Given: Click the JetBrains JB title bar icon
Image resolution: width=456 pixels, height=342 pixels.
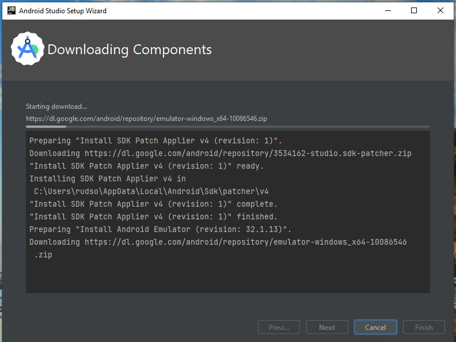Looking at the screenshot, I should point(12,10).
